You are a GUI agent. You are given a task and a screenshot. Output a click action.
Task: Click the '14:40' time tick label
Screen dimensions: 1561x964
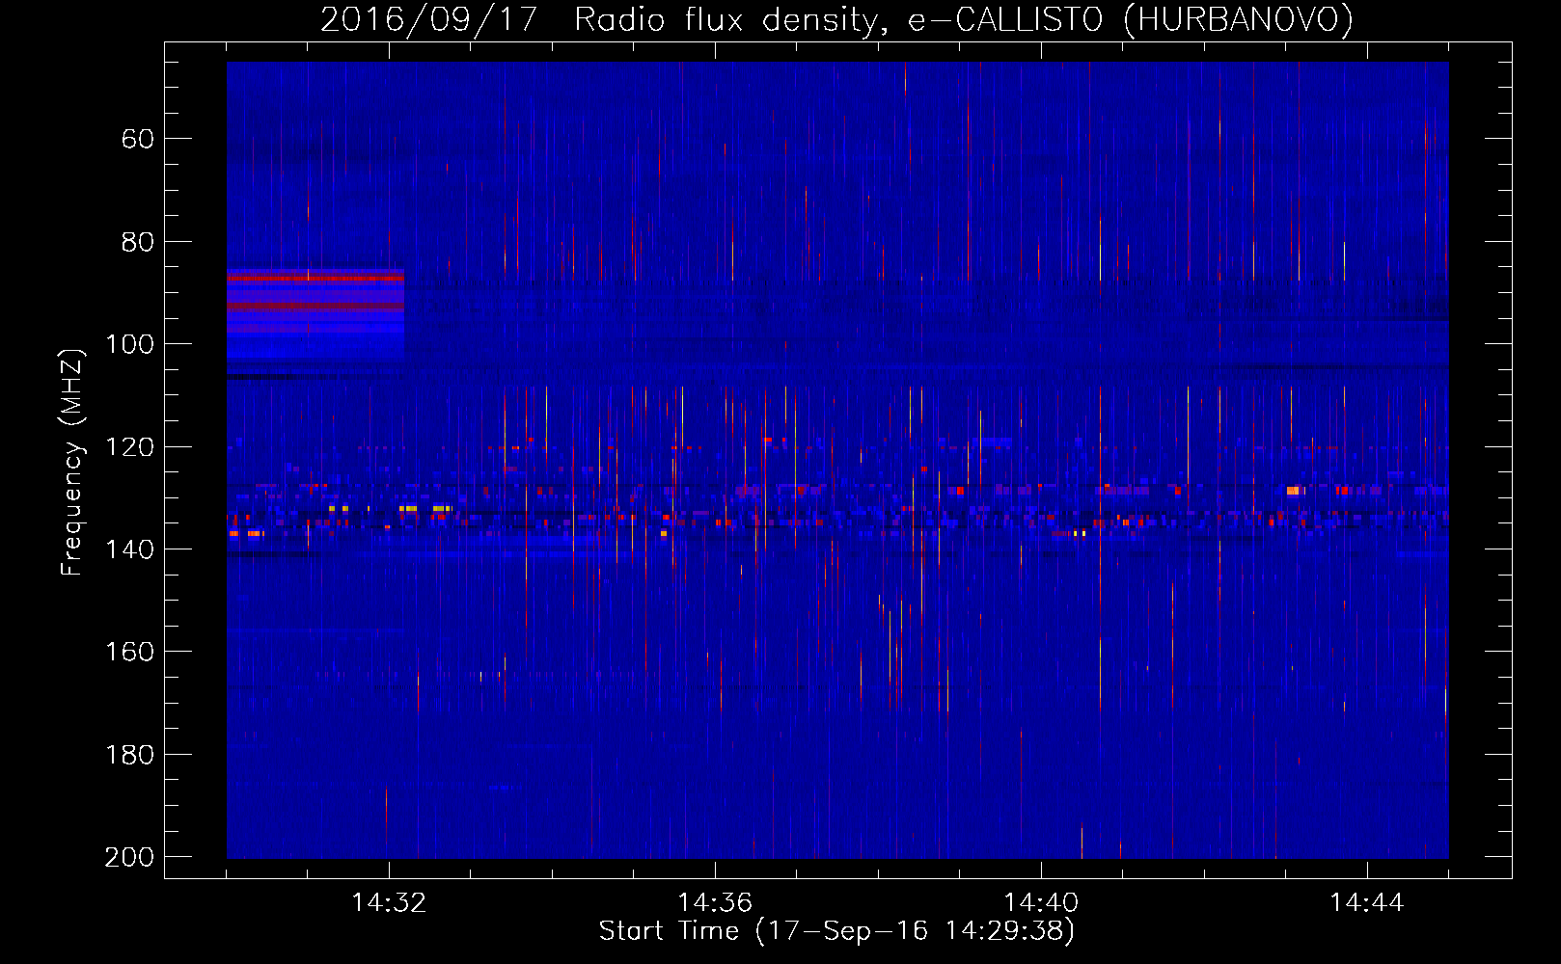click(x=1041, y=902)
